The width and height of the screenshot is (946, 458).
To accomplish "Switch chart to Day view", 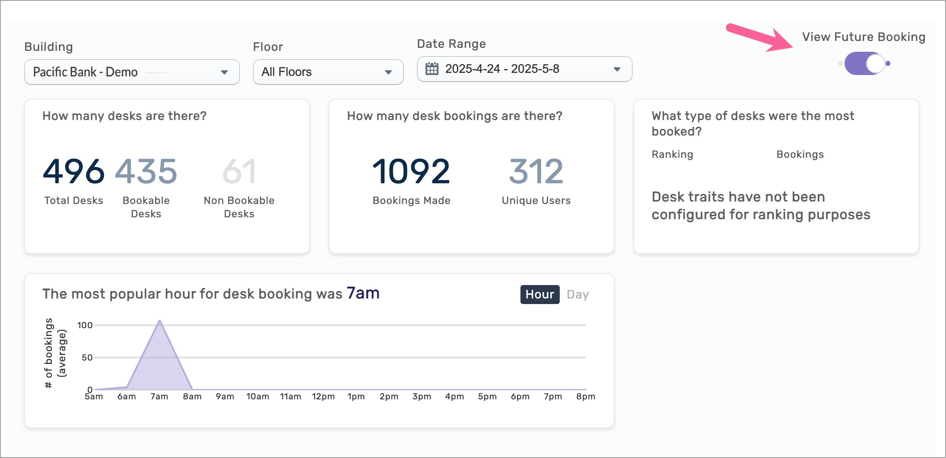I will pyautogui.click(x=577, y=295).
